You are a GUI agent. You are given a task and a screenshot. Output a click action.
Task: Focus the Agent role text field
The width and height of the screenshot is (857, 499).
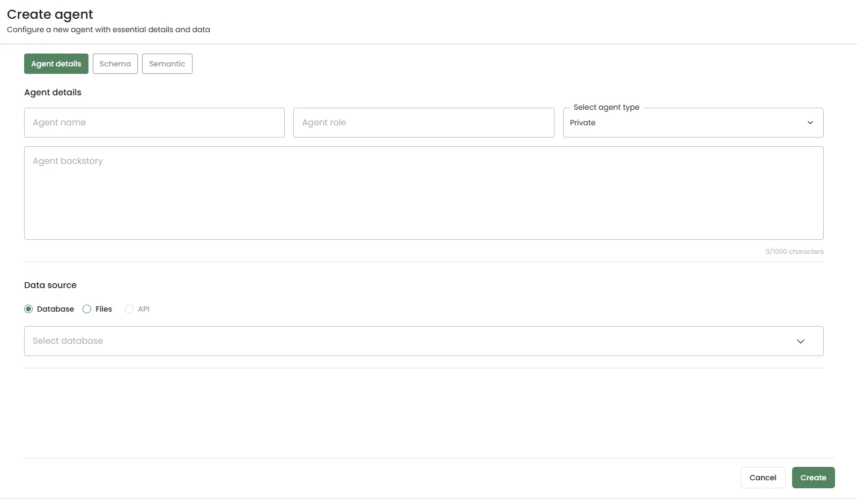pos(423,123)
